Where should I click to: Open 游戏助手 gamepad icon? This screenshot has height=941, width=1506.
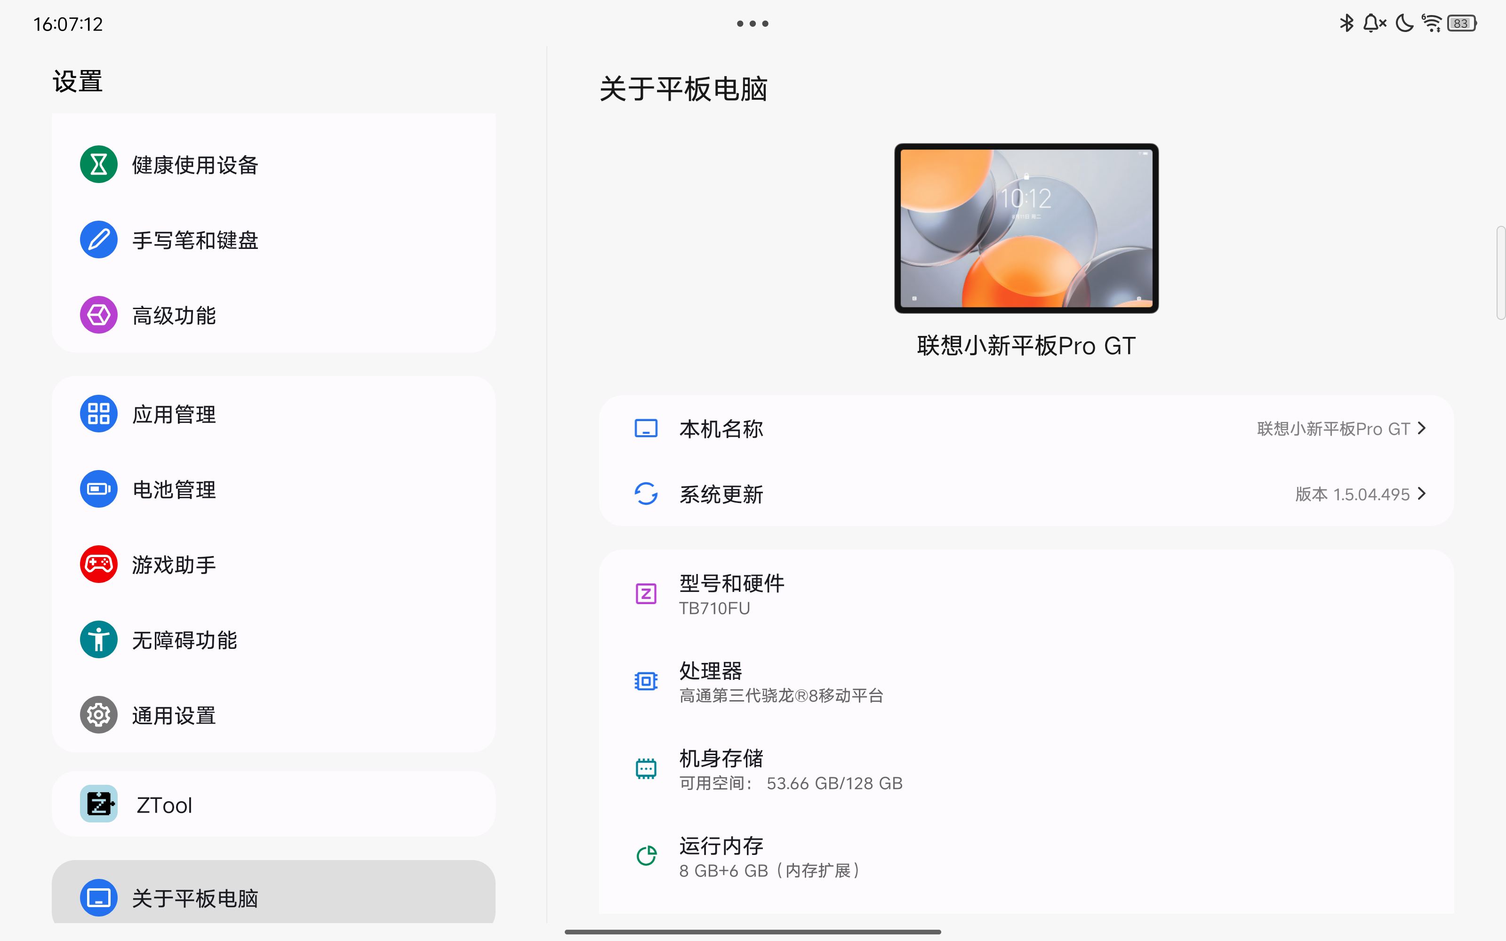point(98,565)
